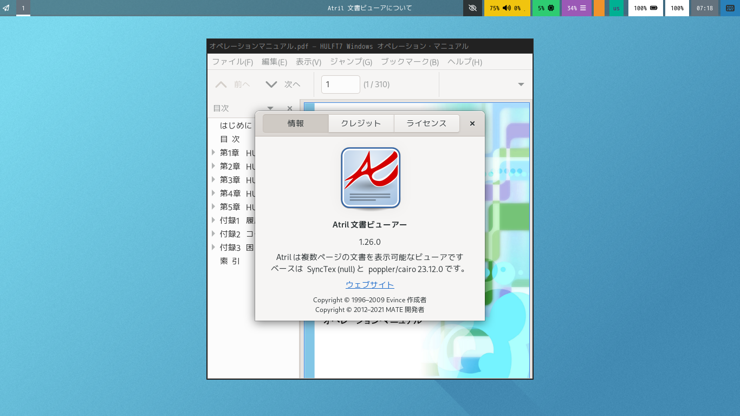The width and height of the screenshot is (740, 416).
Task: Switch to the クレジット tab
Action: (361, 123)
